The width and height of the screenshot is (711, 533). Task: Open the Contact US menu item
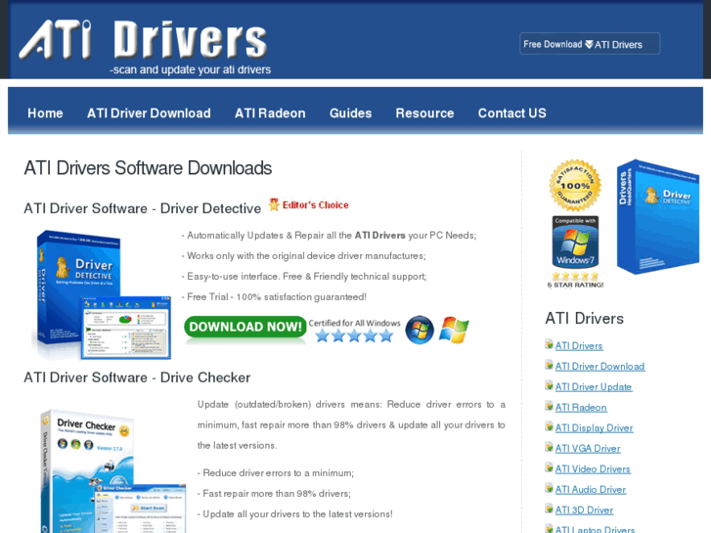click(511, 112)
